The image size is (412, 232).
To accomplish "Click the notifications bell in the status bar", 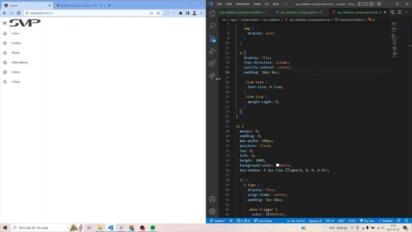I will pyautogui.click(x=406, y=220).
